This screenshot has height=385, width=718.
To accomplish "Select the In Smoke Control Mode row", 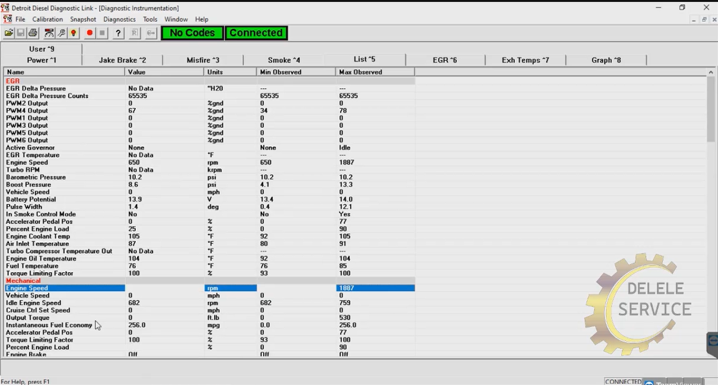I will (209, 214).
